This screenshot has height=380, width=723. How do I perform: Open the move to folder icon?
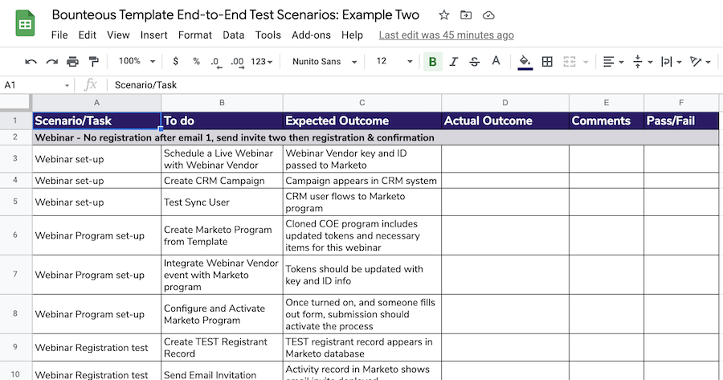[x=466, y=15]
